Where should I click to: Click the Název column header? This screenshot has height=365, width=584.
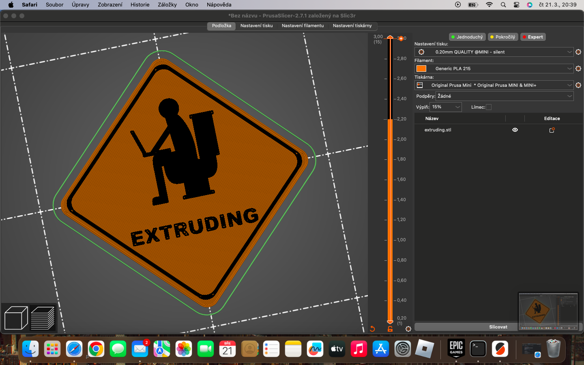click(x=432, y=118)
